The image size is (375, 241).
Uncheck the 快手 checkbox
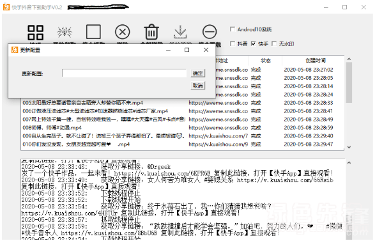point(253,43)
